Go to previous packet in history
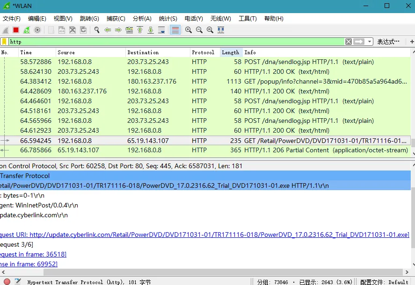 [x=108, y=29]
